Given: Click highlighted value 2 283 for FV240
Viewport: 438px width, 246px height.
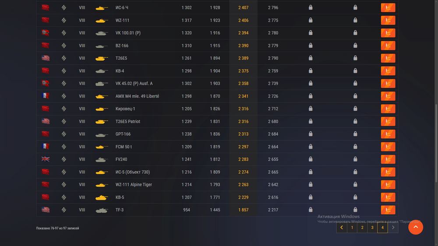Looking at the screenshot, I should (243, 159).
